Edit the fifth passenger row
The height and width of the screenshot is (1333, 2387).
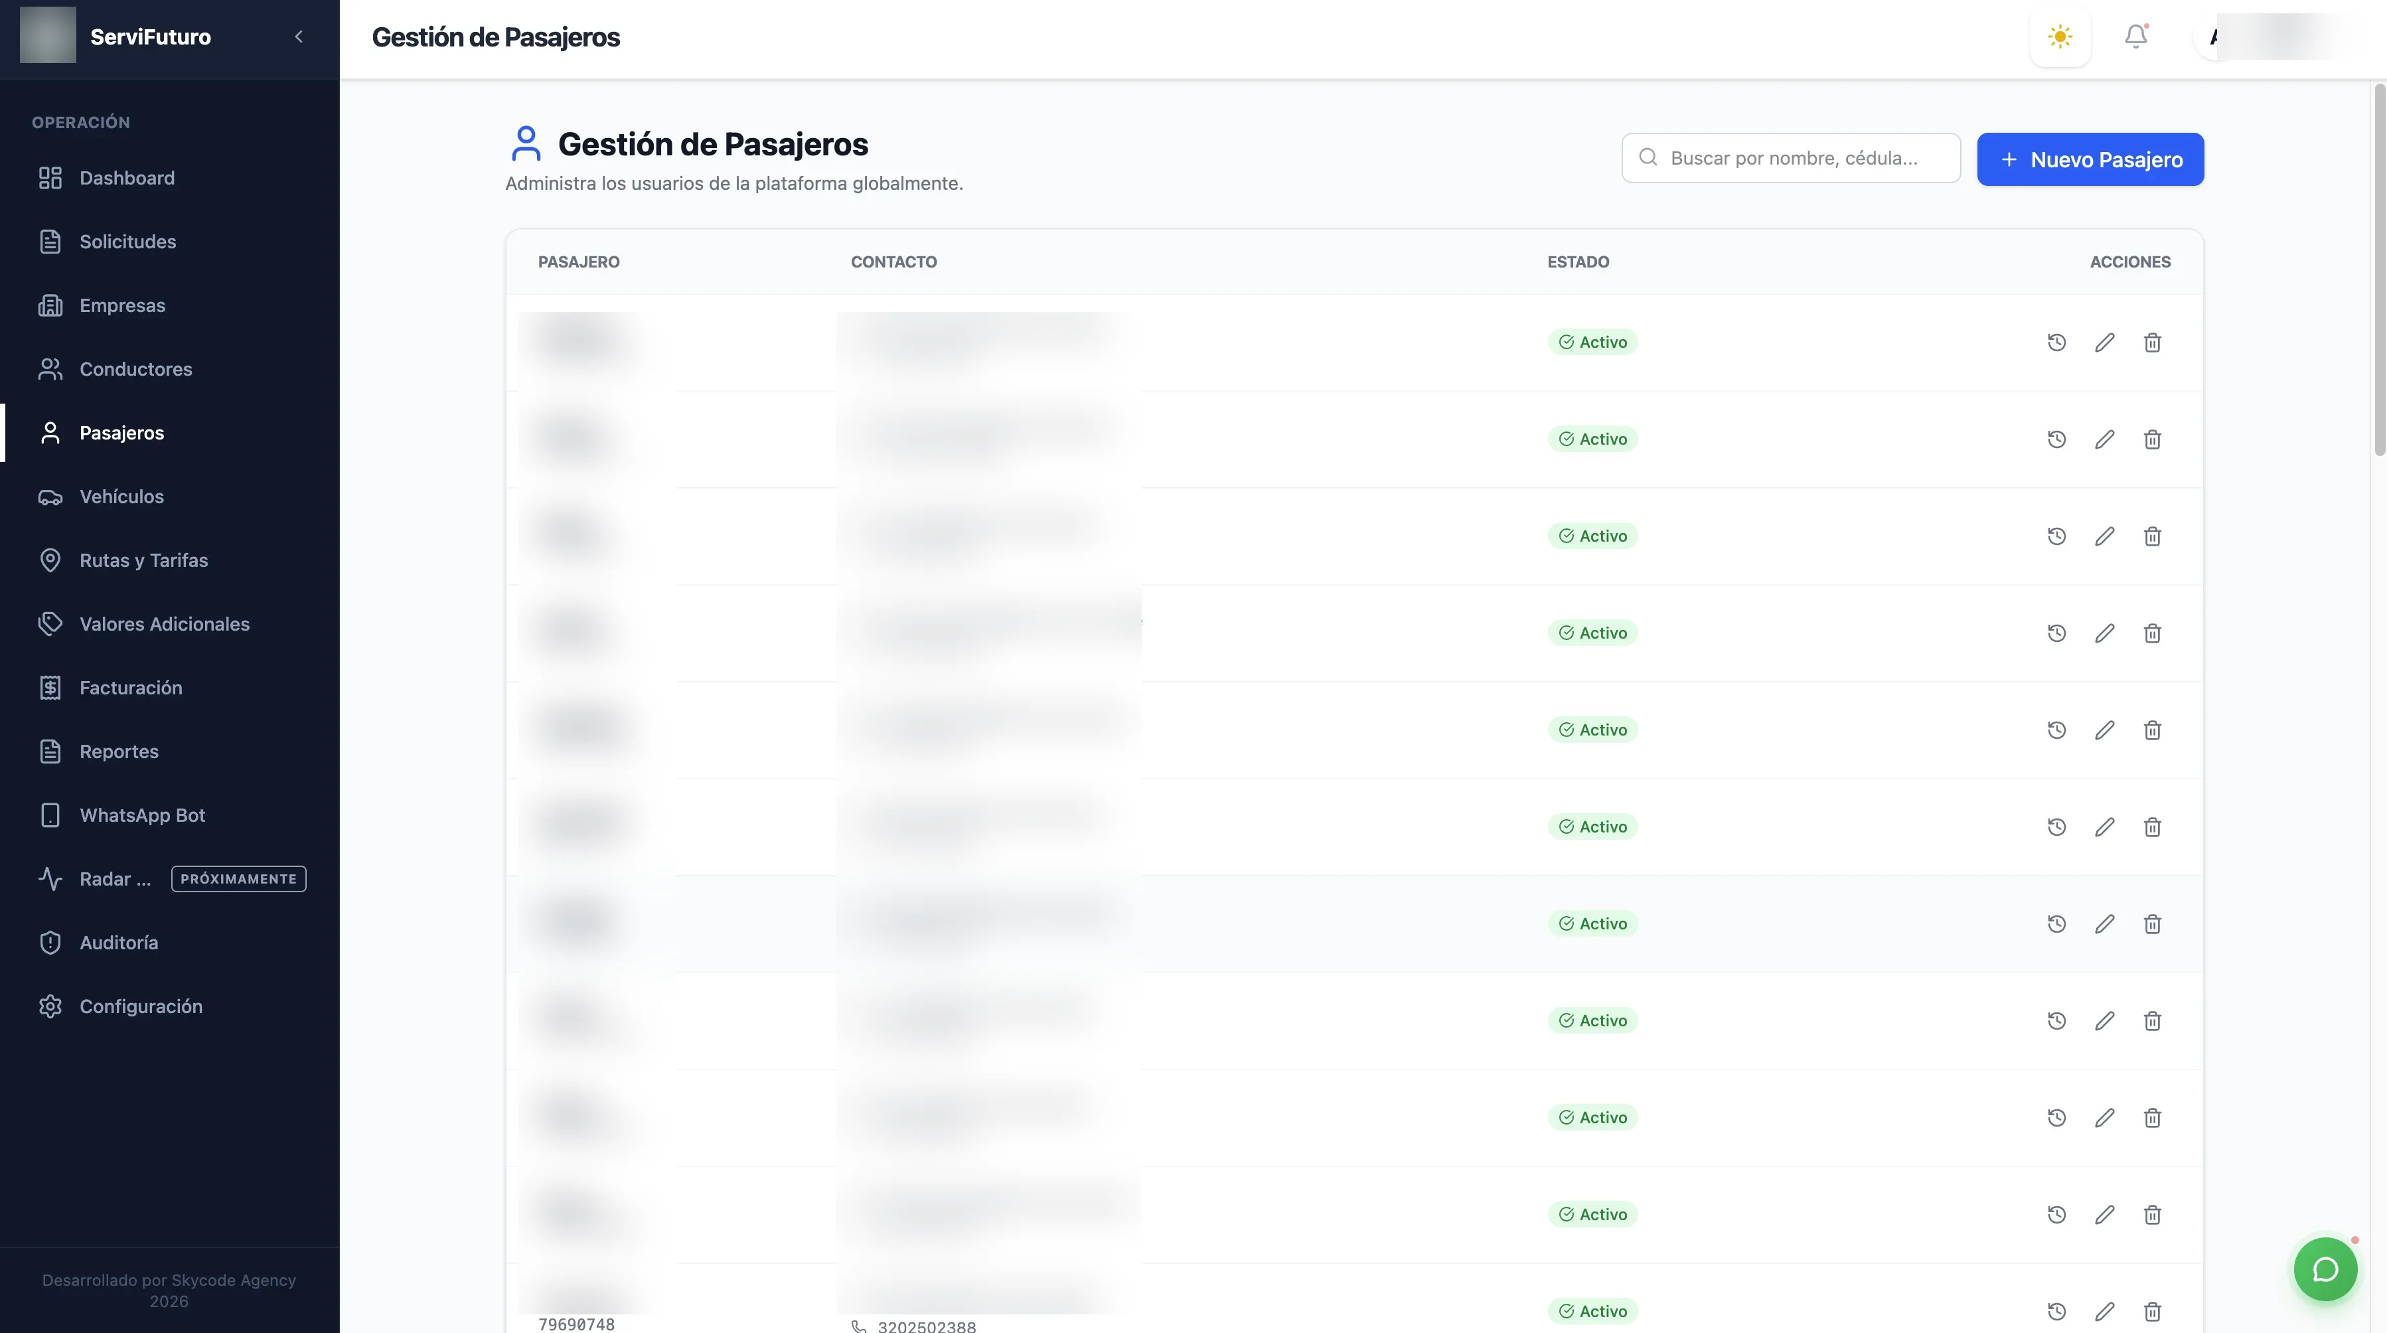point(2104,730)
